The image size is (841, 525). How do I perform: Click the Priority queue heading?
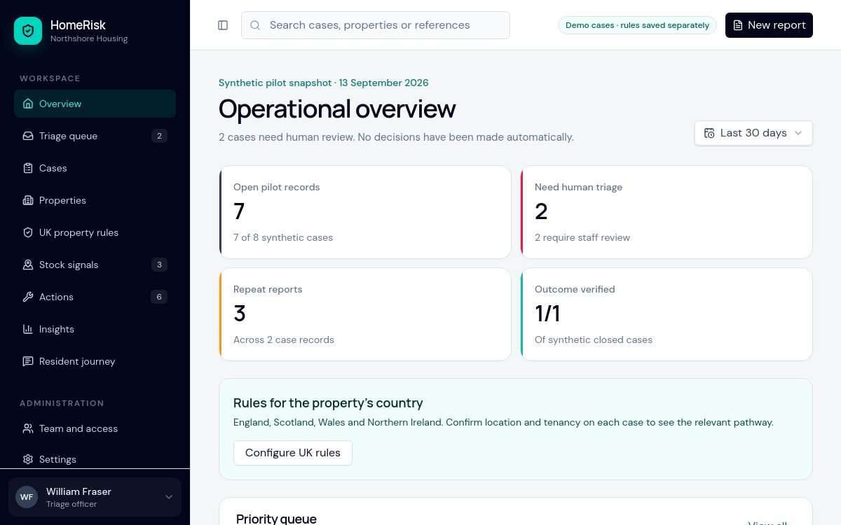(x=276, y=519)
